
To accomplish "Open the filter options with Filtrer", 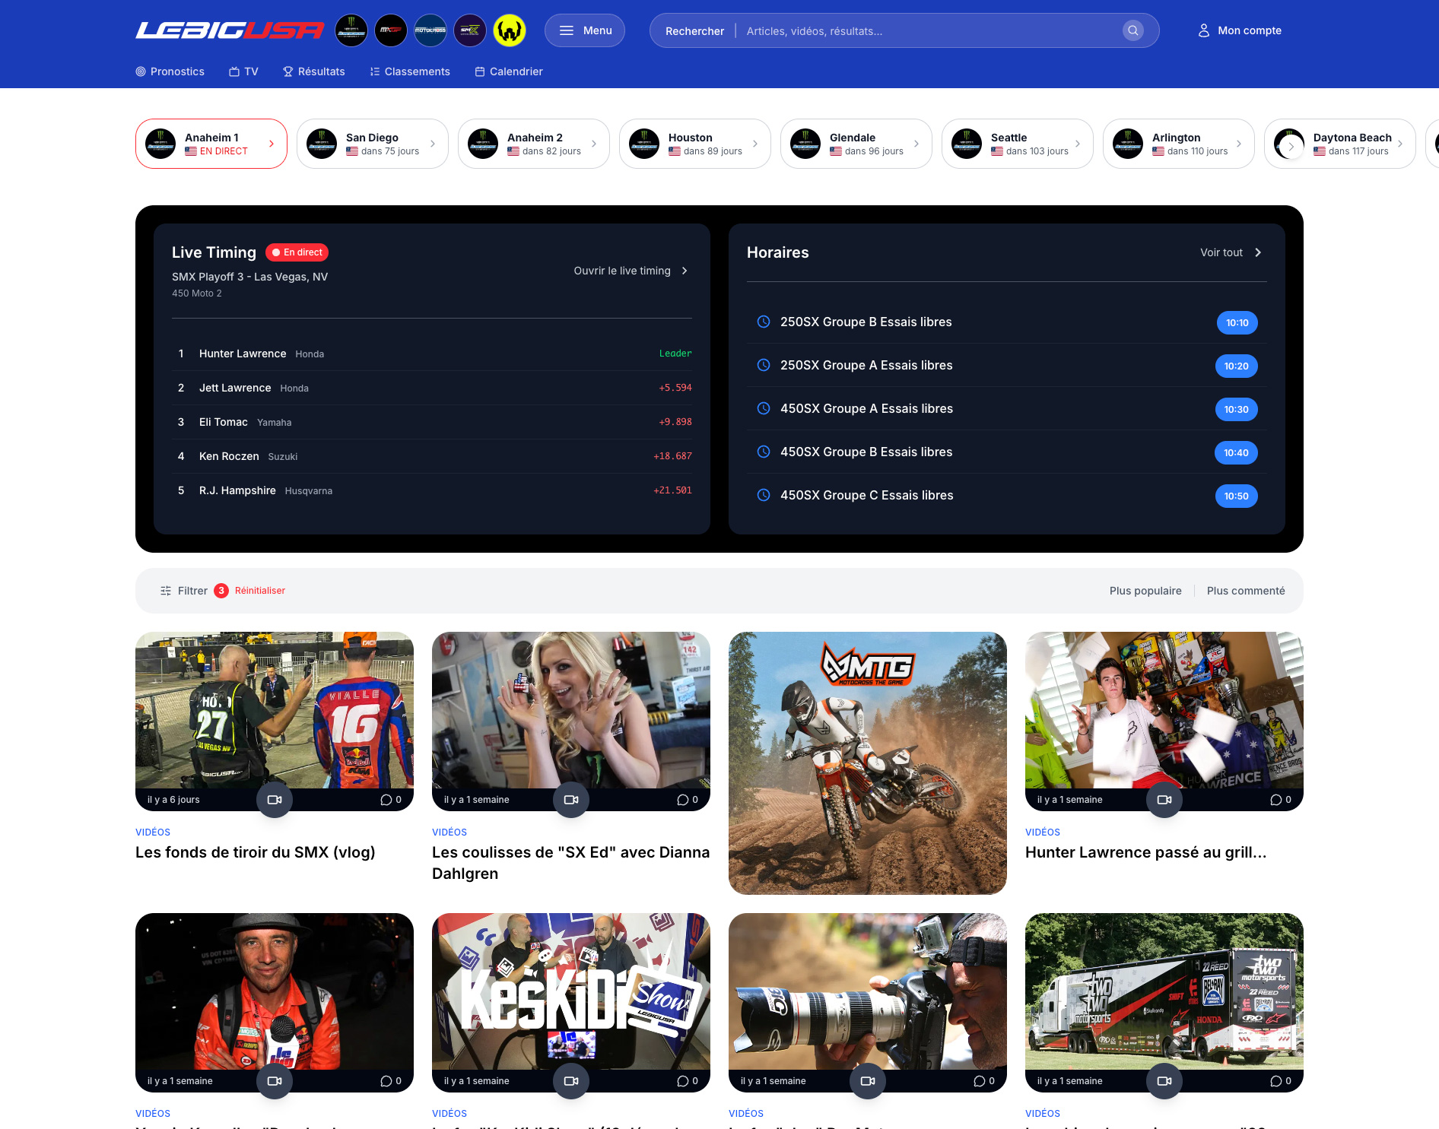I will (x=184, y=591).
